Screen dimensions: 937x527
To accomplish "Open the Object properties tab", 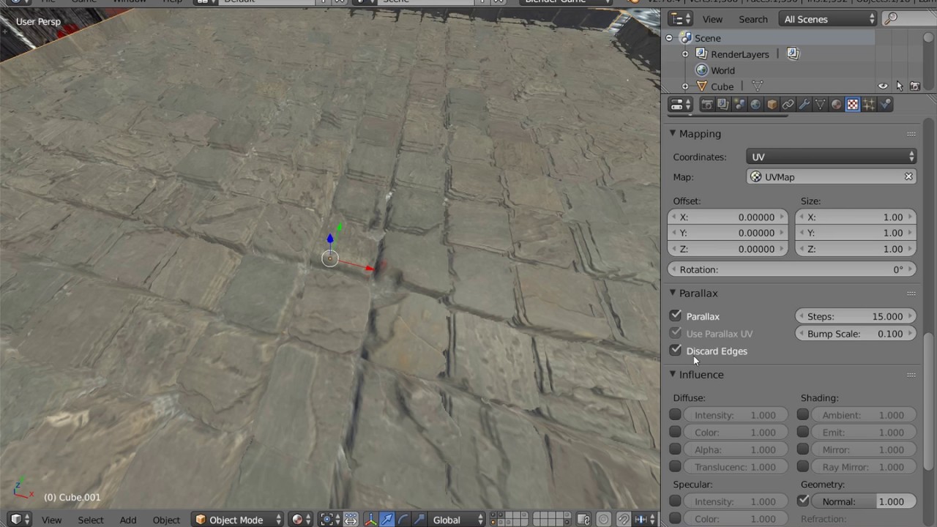I will [772, 105].
